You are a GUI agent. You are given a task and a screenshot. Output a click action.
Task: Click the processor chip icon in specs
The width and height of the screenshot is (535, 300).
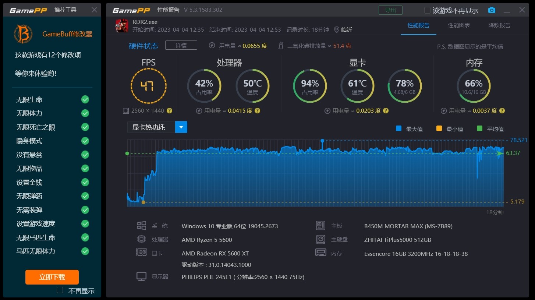pos(141,239)
